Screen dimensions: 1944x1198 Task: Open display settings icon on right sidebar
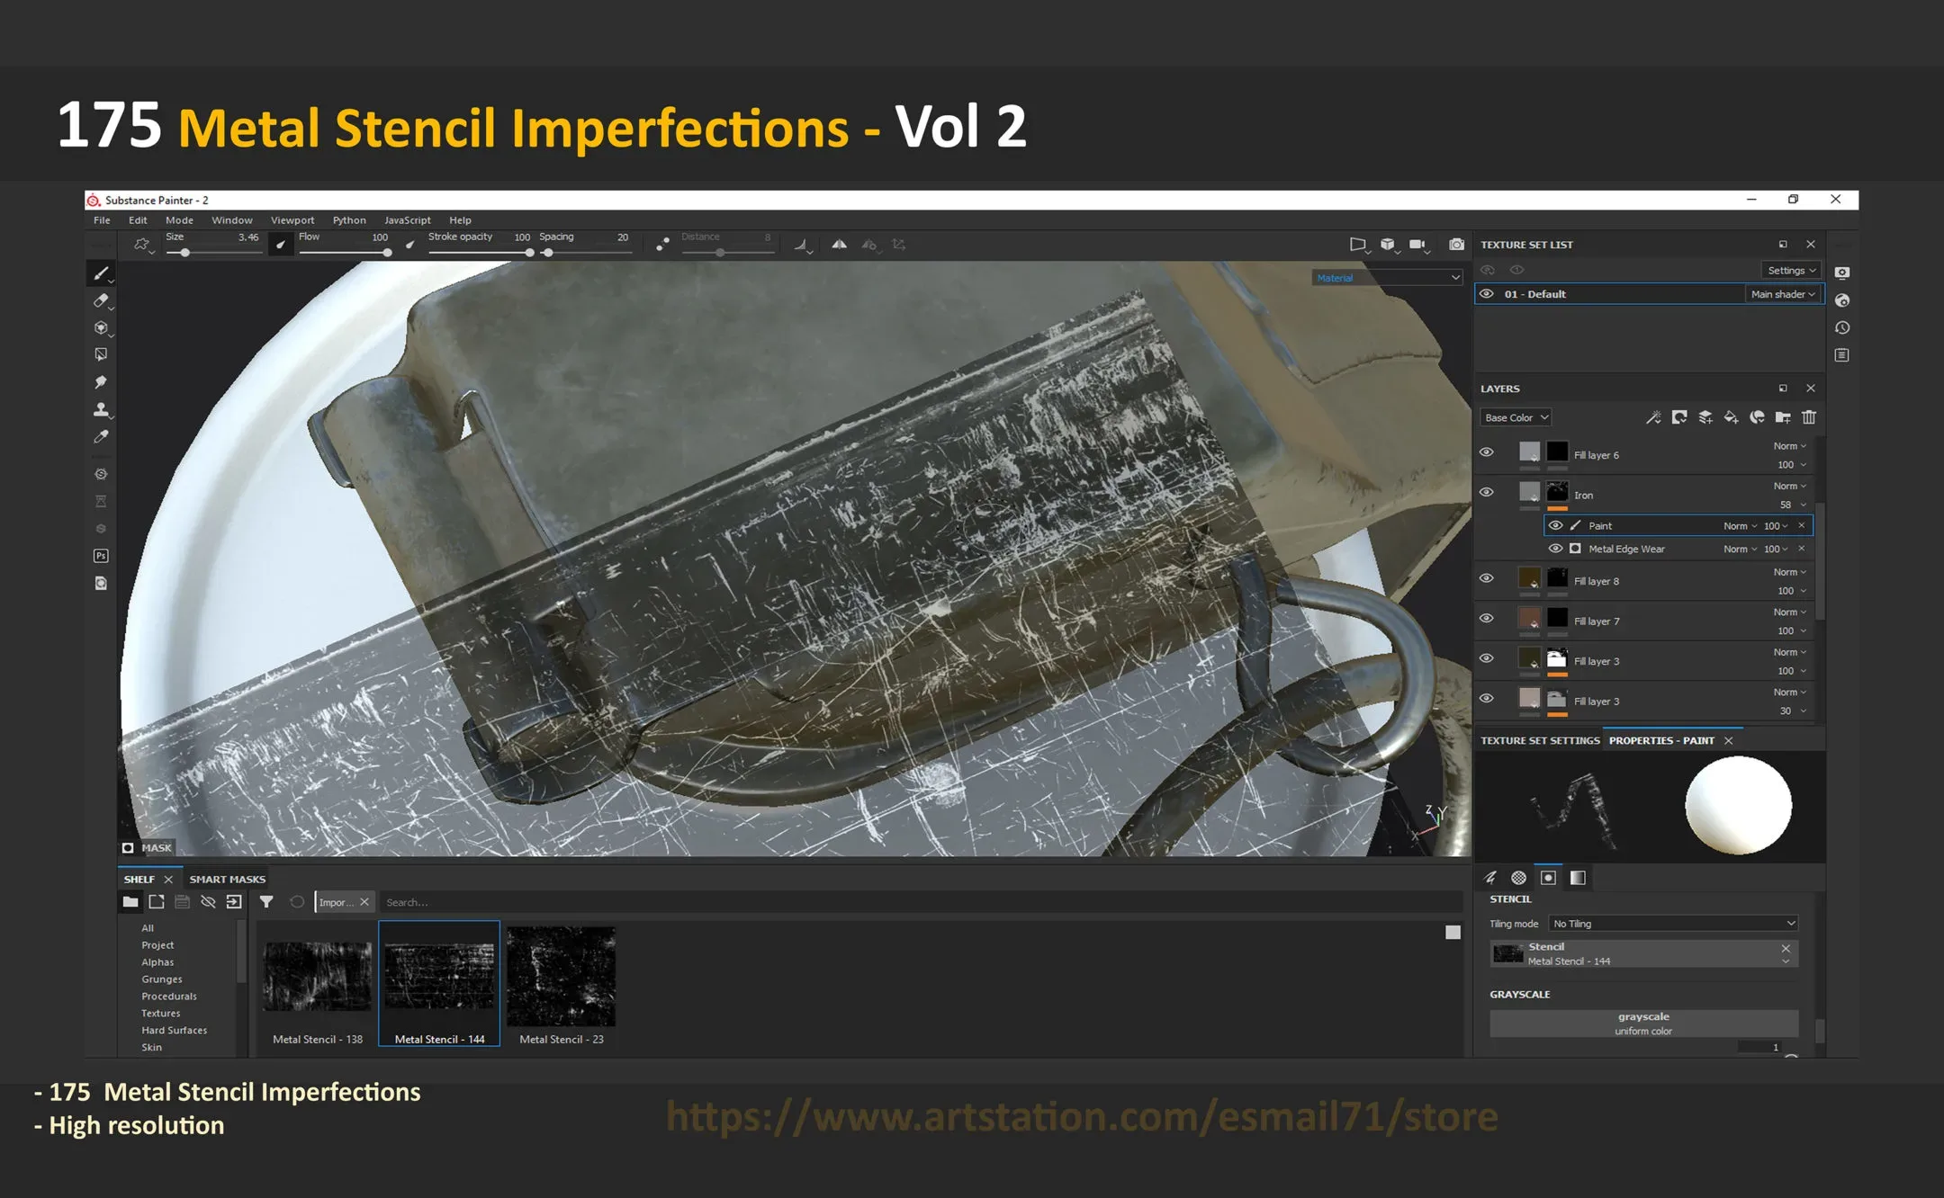tap(1842, 273)
